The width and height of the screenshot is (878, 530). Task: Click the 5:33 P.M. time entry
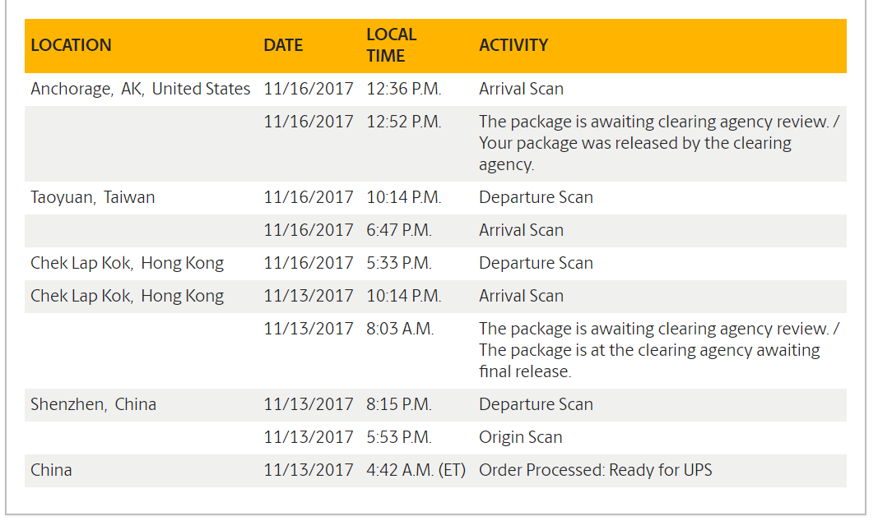coord(399,263)
